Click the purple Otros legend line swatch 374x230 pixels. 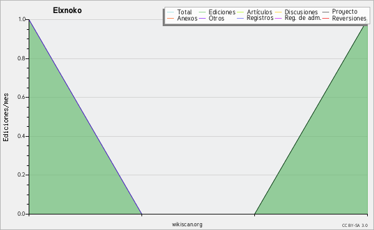pos(202,18)
